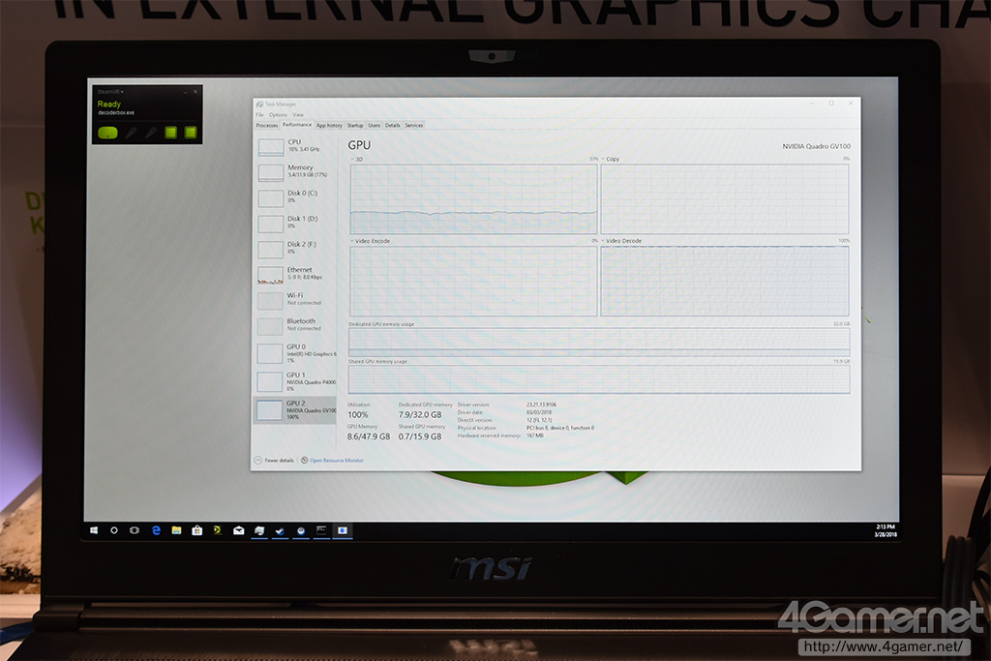Viewport: 991px width, 661px height.
Task: Select Memory in the performance sidebar
Action: [x=295, y=171]
